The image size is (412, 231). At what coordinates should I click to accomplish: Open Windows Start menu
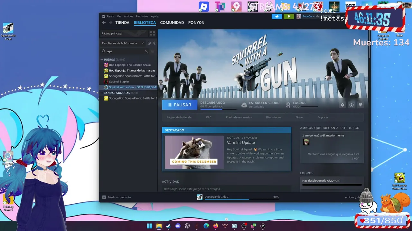point(149,226)
